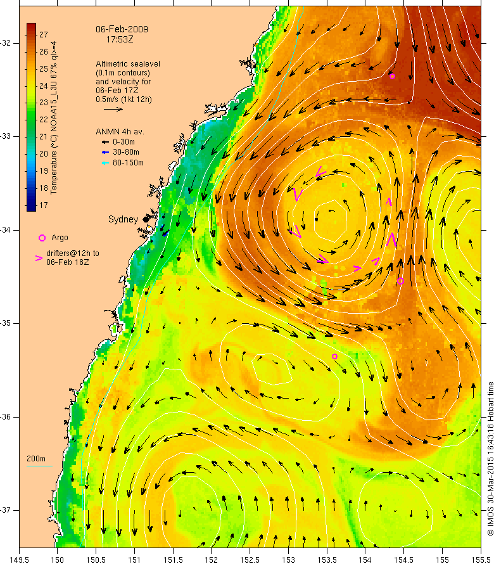Click the "0.5m/s (1kt 12h)" text
The height and width of the screenshot is (564, 494).
[x=123, y=99]
